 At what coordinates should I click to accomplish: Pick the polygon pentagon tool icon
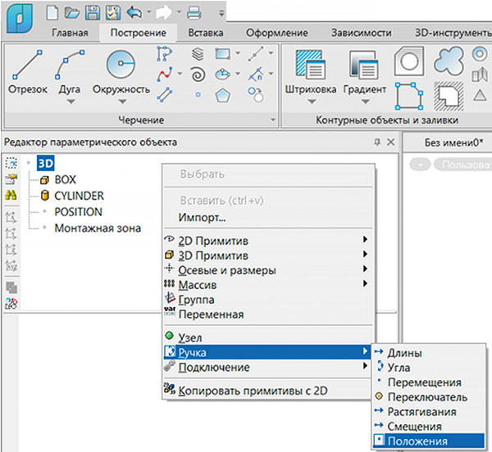[x=222, y=96]
